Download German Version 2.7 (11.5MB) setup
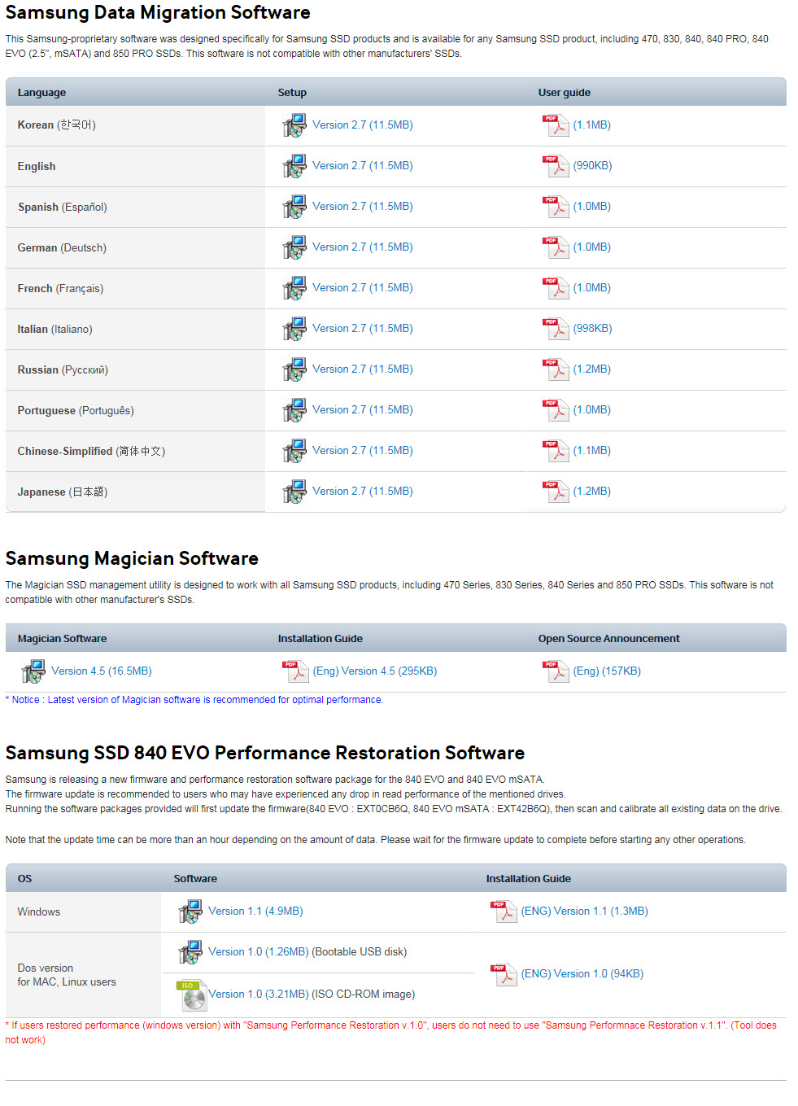The width and height of the screenshot is (798, 1106). click(363, 247)
